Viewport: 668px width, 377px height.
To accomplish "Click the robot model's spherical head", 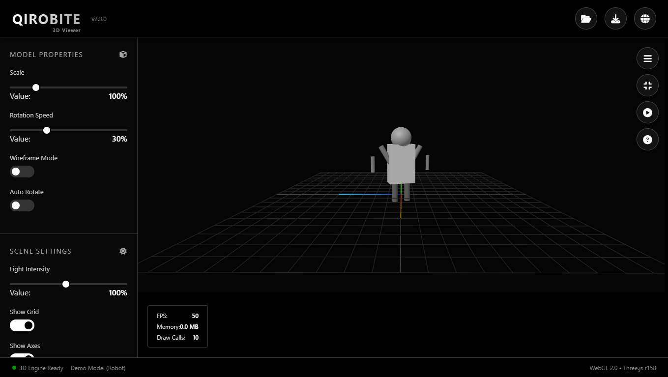I will pos(401,137).
